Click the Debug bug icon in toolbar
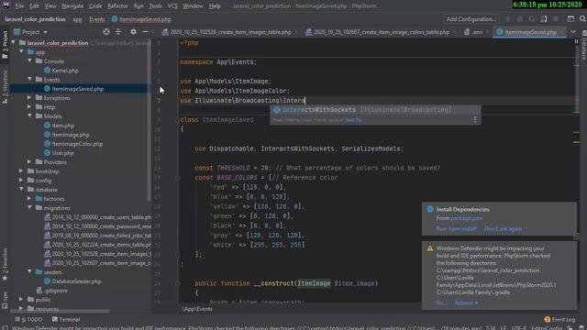This screenshot has width=587, height=330. pos(520,19)
